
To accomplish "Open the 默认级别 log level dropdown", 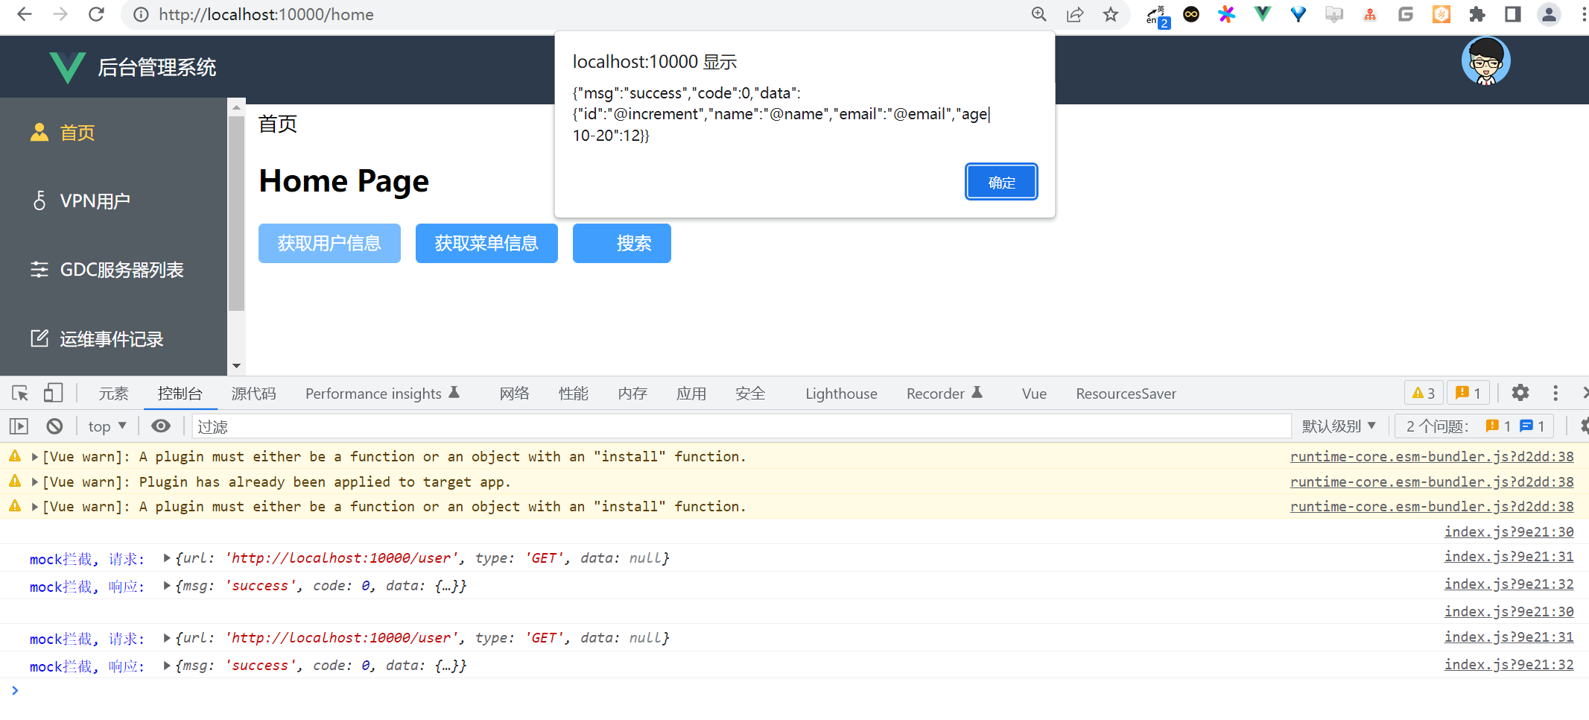I will (1338, 426).
